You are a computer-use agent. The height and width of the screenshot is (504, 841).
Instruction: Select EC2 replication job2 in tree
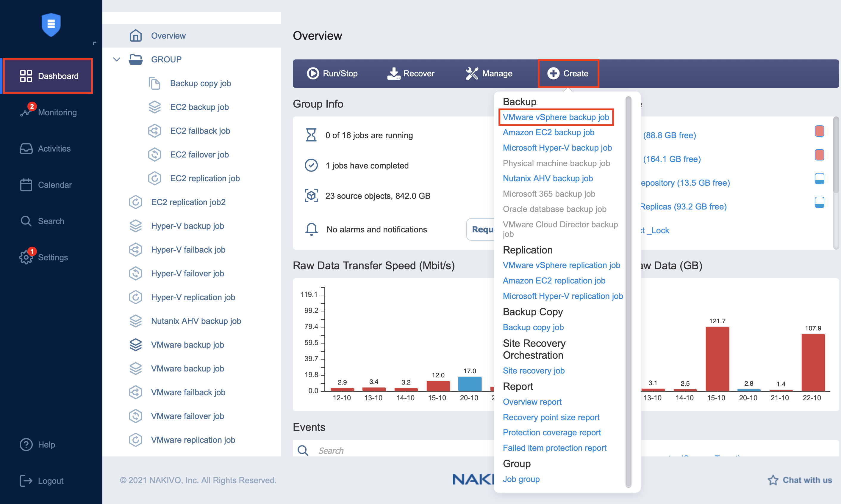click(188, 202)
